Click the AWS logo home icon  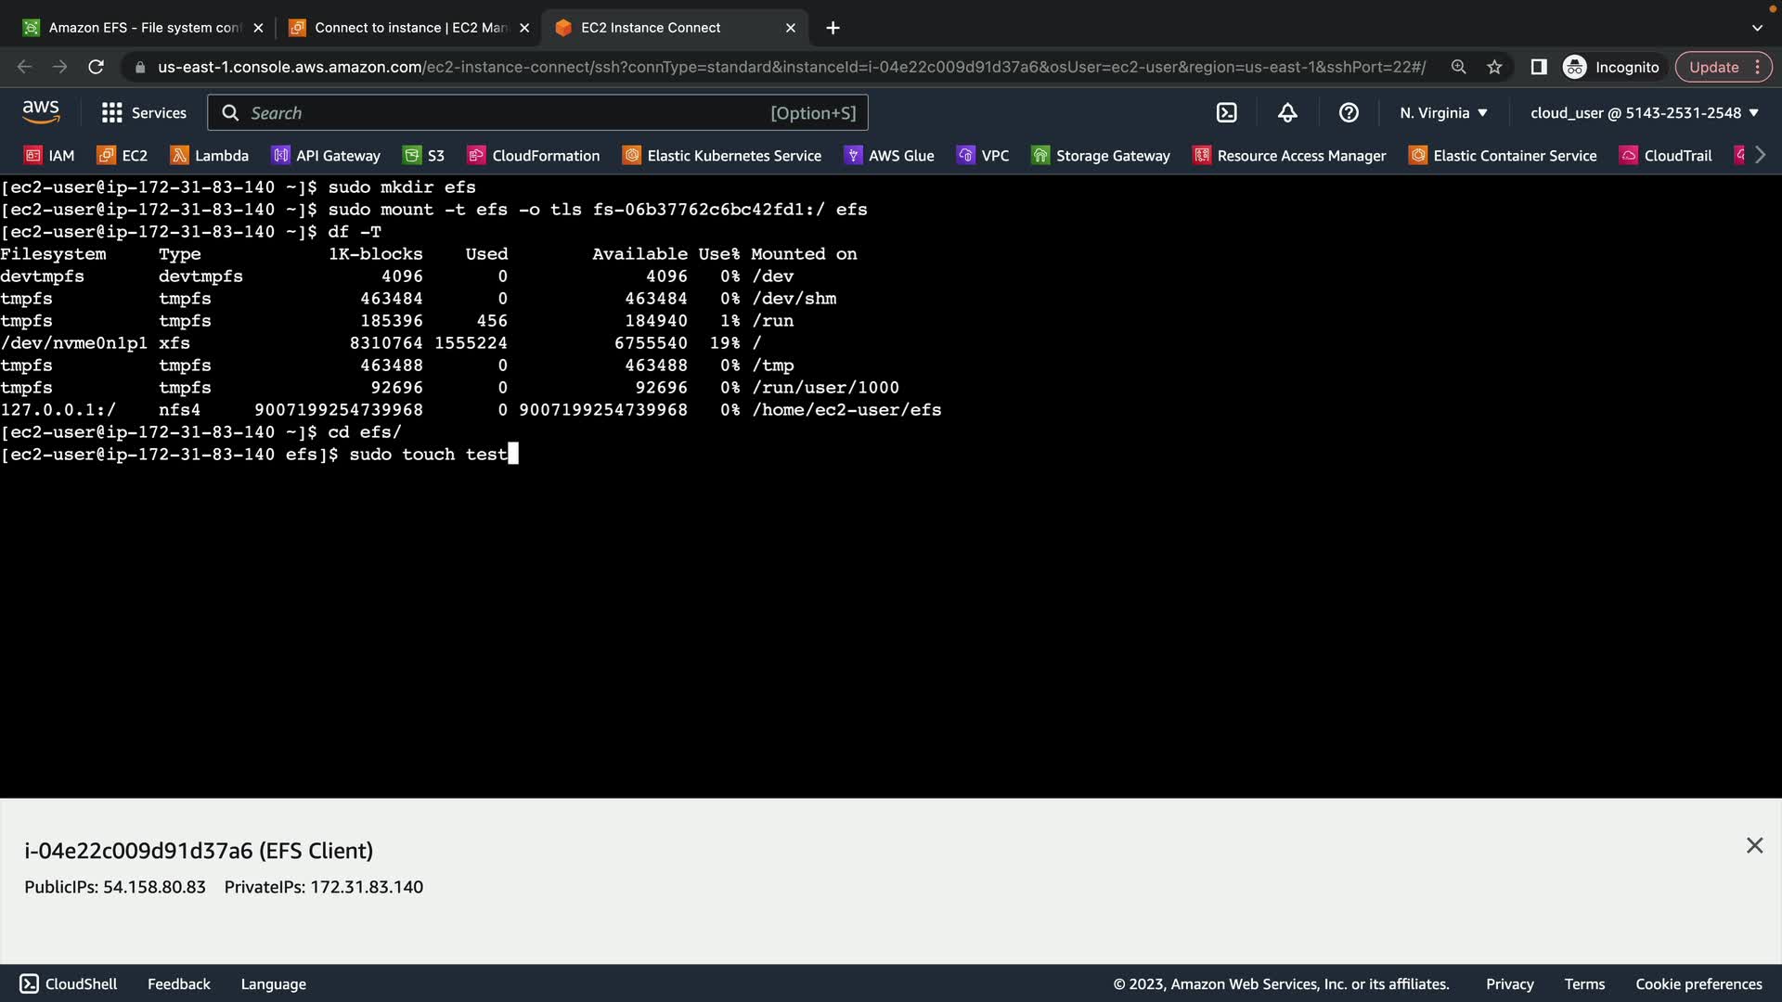[41, 112]
